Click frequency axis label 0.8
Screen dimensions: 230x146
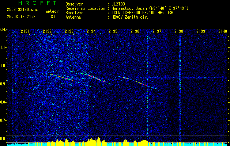tap(3, 102)
